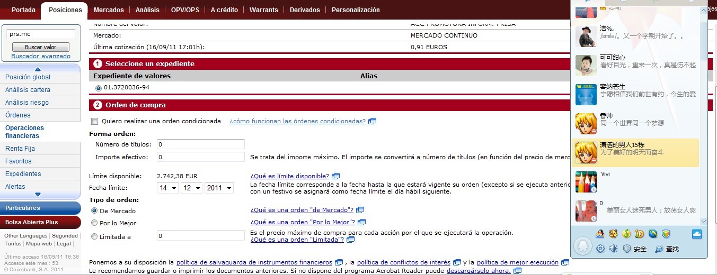Open the QQ pet bear icon
Viewport: 717px width, 275px height.
pos(613,234)
